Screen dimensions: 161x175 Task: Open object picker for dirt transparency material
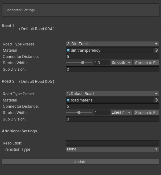[156, 50]
